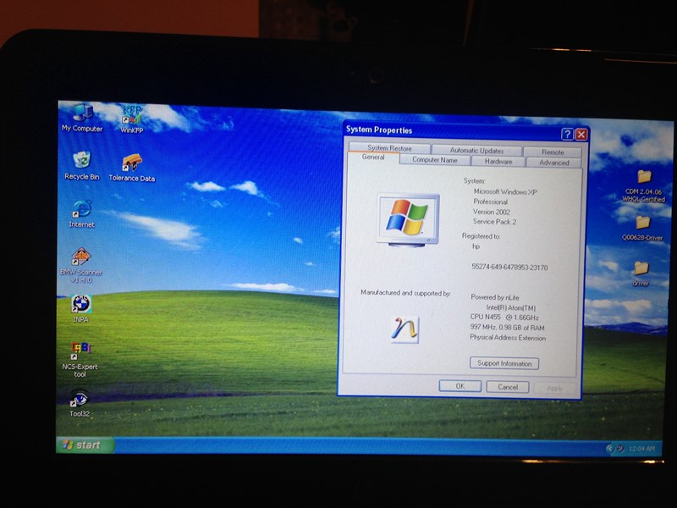Select the Recycle Bin icon
The height and width of the screenshot is (508, 677).
pyautogui.click(x=81, y=165)
